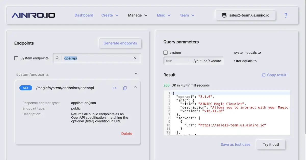Click the search magnifier icon
306x160 pixels.
point(58,58)
